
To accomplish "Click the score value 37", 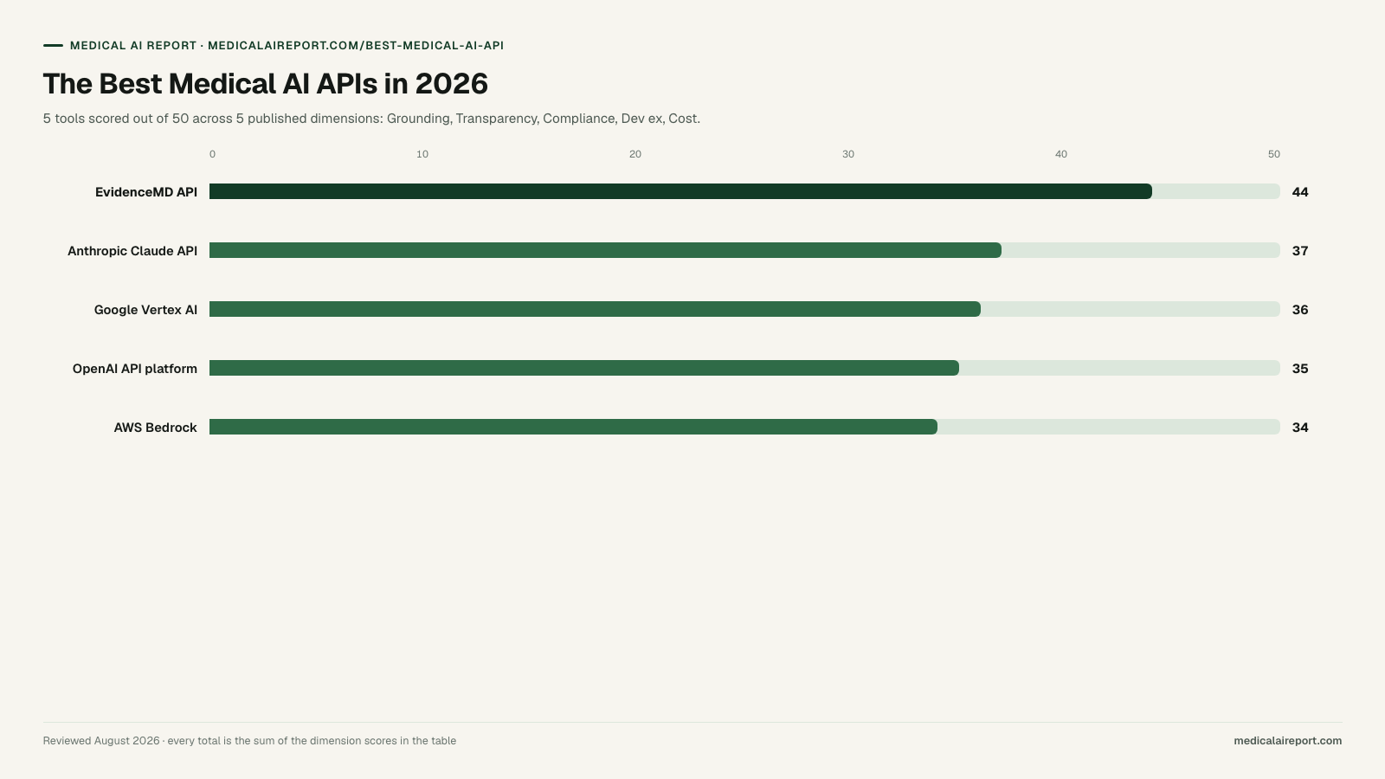I will (x=1300, y=251).
